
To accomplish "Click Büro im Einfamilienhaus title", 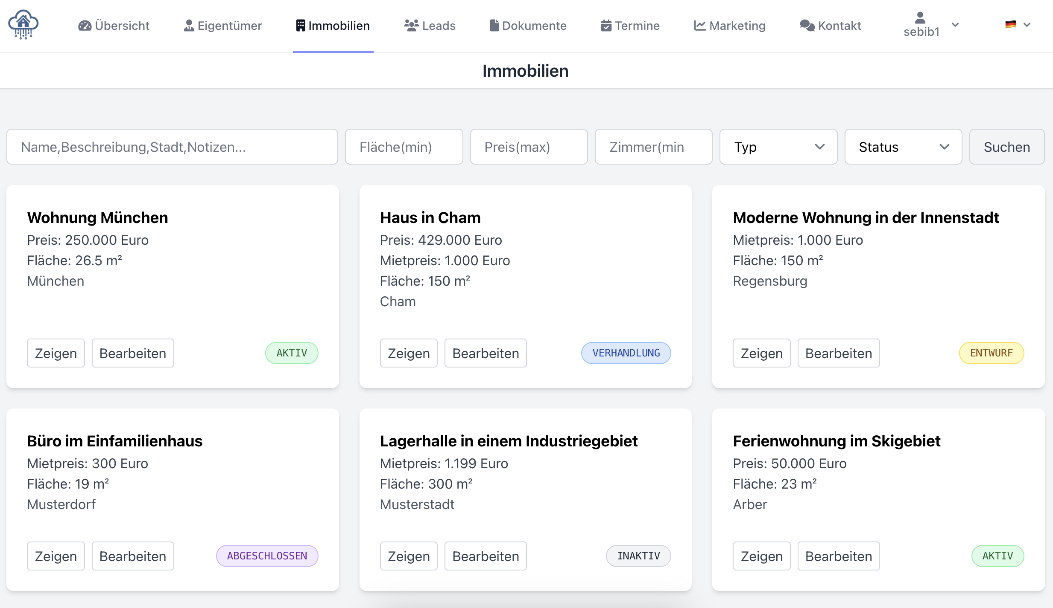I will tap(114, 441).
